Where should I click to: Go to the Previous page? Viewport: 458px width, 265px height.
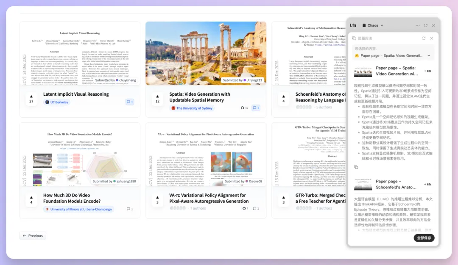click(x=33, y=236)
